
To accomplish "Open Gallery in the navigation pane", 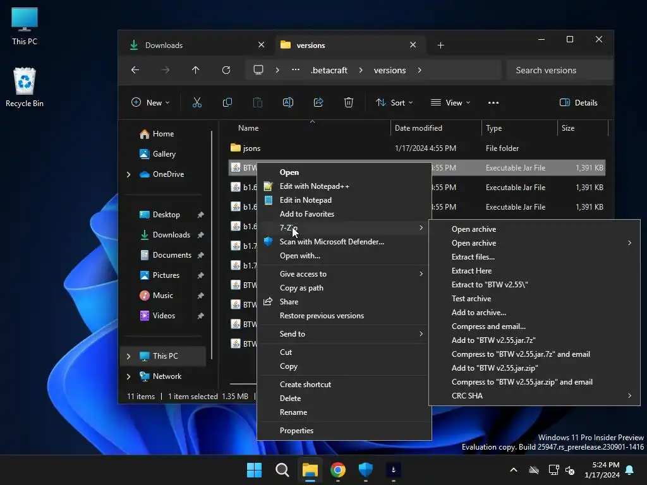I will pyautogui.click(x=164, y=154).
